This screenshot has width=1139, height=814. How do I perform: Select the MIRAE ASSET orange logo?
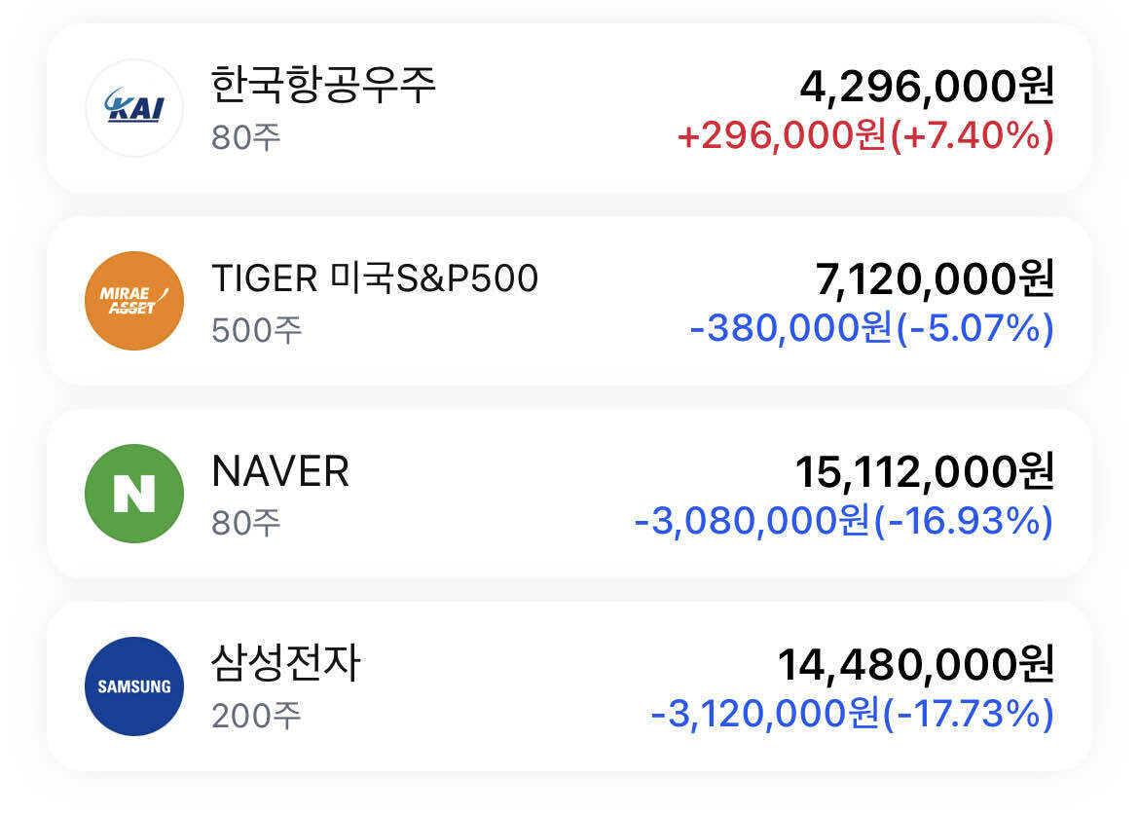tap(134, 300)
